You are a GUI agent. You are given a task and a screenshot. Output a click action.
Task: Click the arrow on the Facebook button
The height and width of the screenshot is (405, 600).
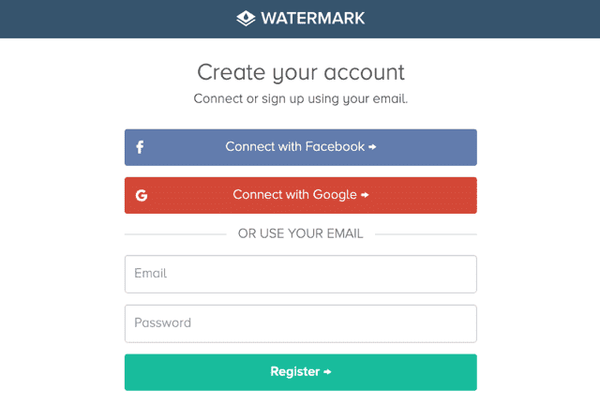coord(372,147)
